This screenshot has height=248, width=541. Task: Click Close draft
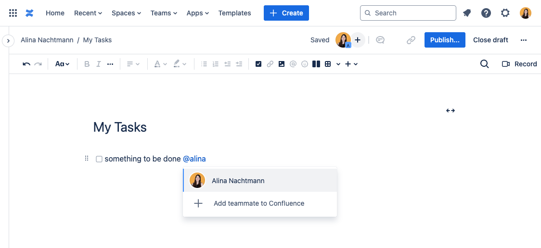click(490, 40)
